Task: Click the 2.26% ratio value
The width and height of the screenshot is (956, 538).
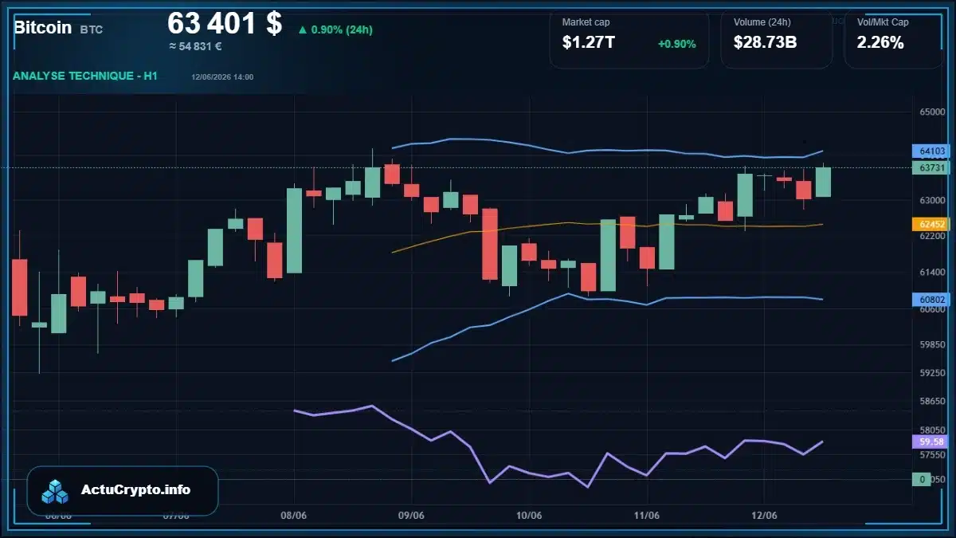Action: click(x=880, y=43)
